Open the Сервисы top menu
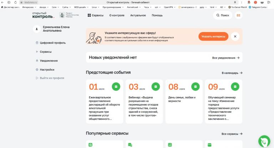Screen dimensions: 274x148 [96, 15]
